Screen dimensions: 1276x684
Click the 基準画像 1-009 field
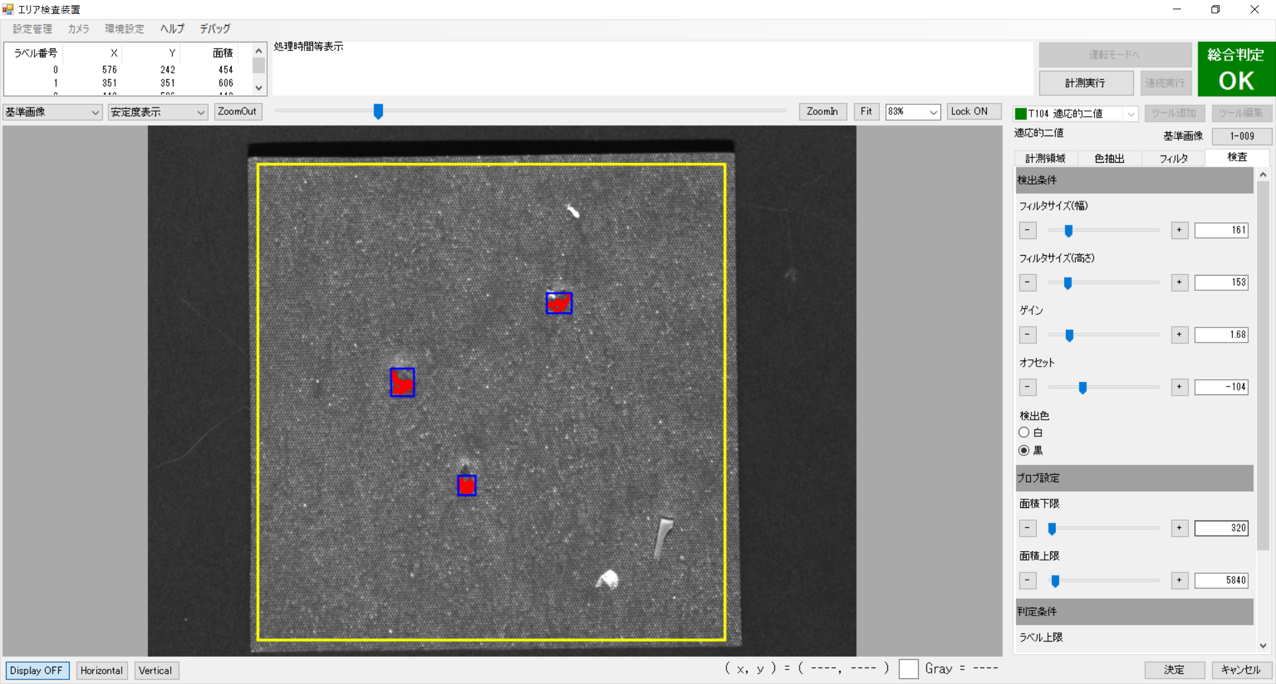click(1241, 136)
